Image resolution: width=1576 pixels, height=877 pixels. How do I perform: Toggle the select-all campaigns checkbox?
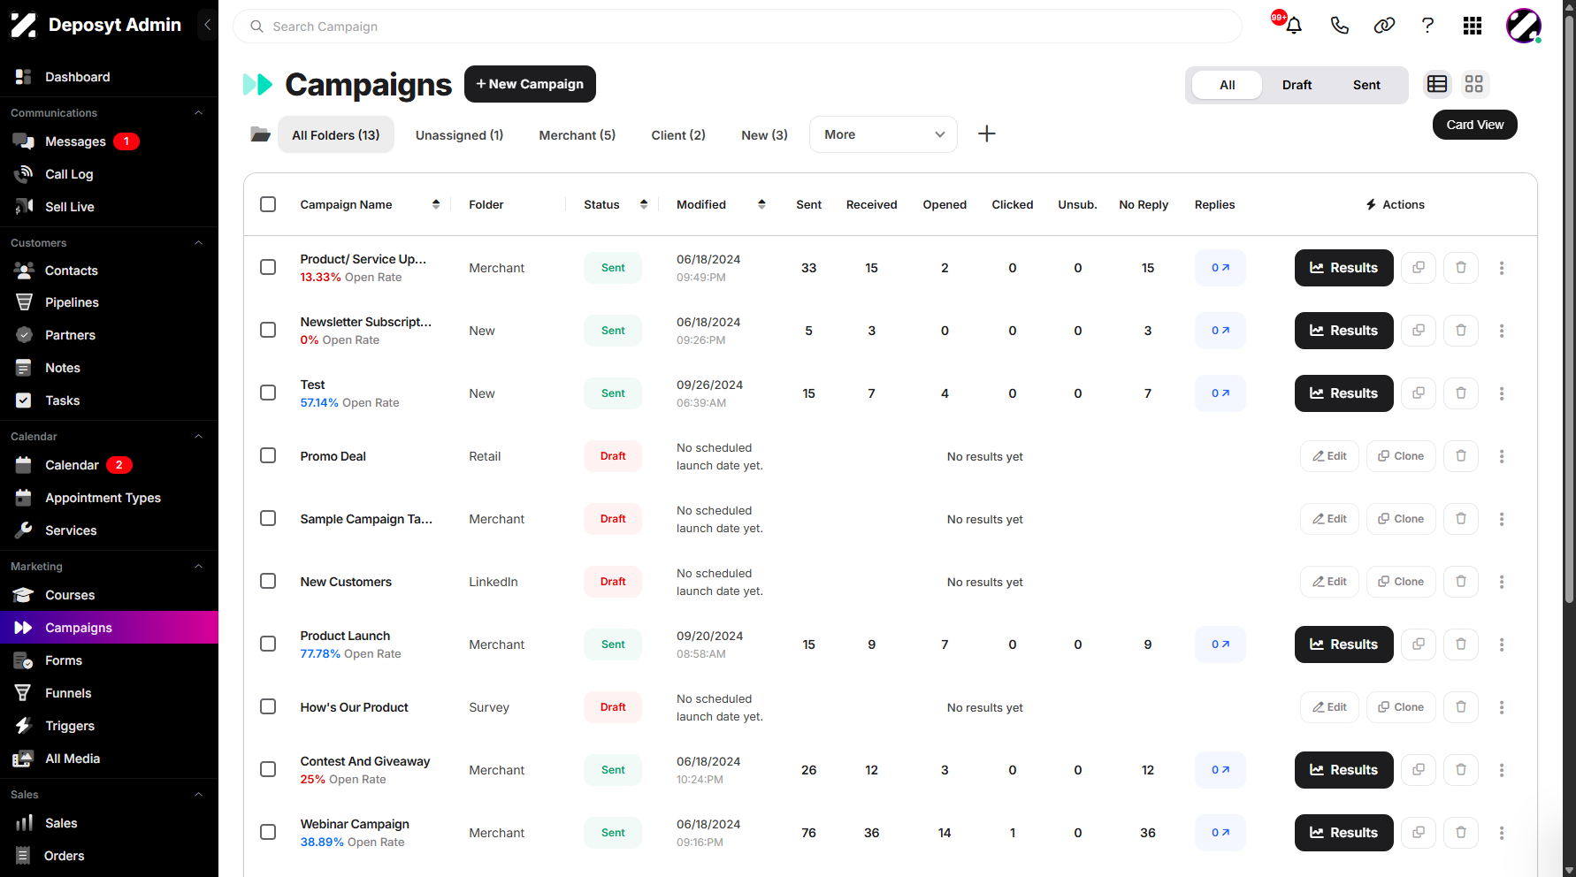[x=268, y=204]
